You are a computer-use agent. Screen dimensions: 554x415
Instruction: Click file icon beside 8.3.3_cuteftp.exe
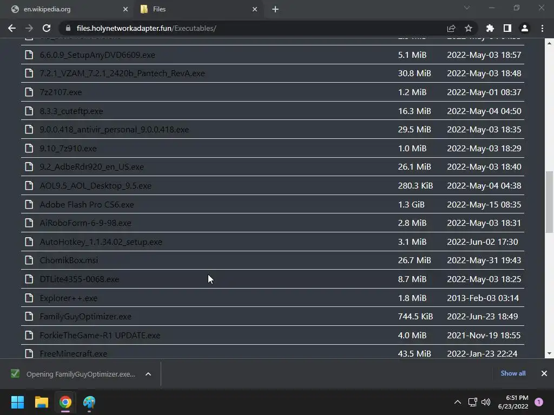[29, 111]
